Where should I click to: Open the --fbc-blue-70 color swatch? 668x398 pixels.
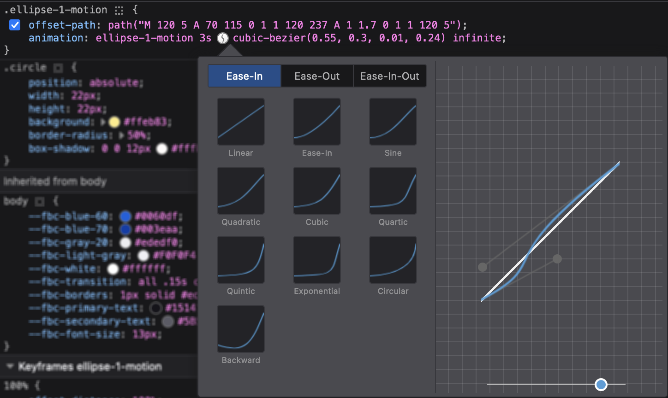pyautogui.click(x=125, y=229)
